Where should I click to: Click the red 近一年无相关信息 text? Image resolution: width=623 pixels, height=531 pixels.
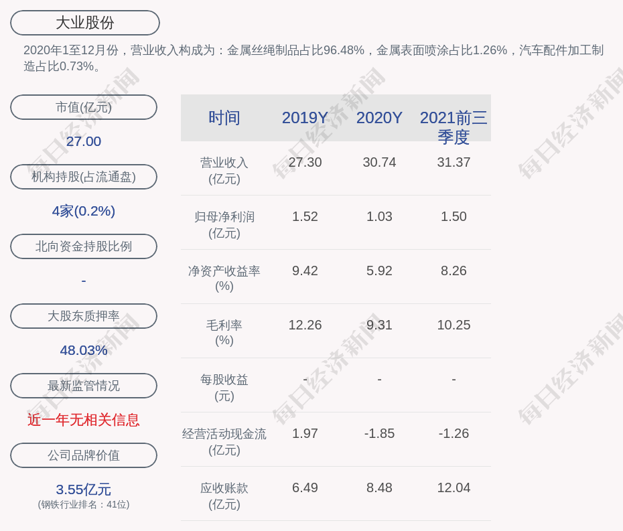84,420
